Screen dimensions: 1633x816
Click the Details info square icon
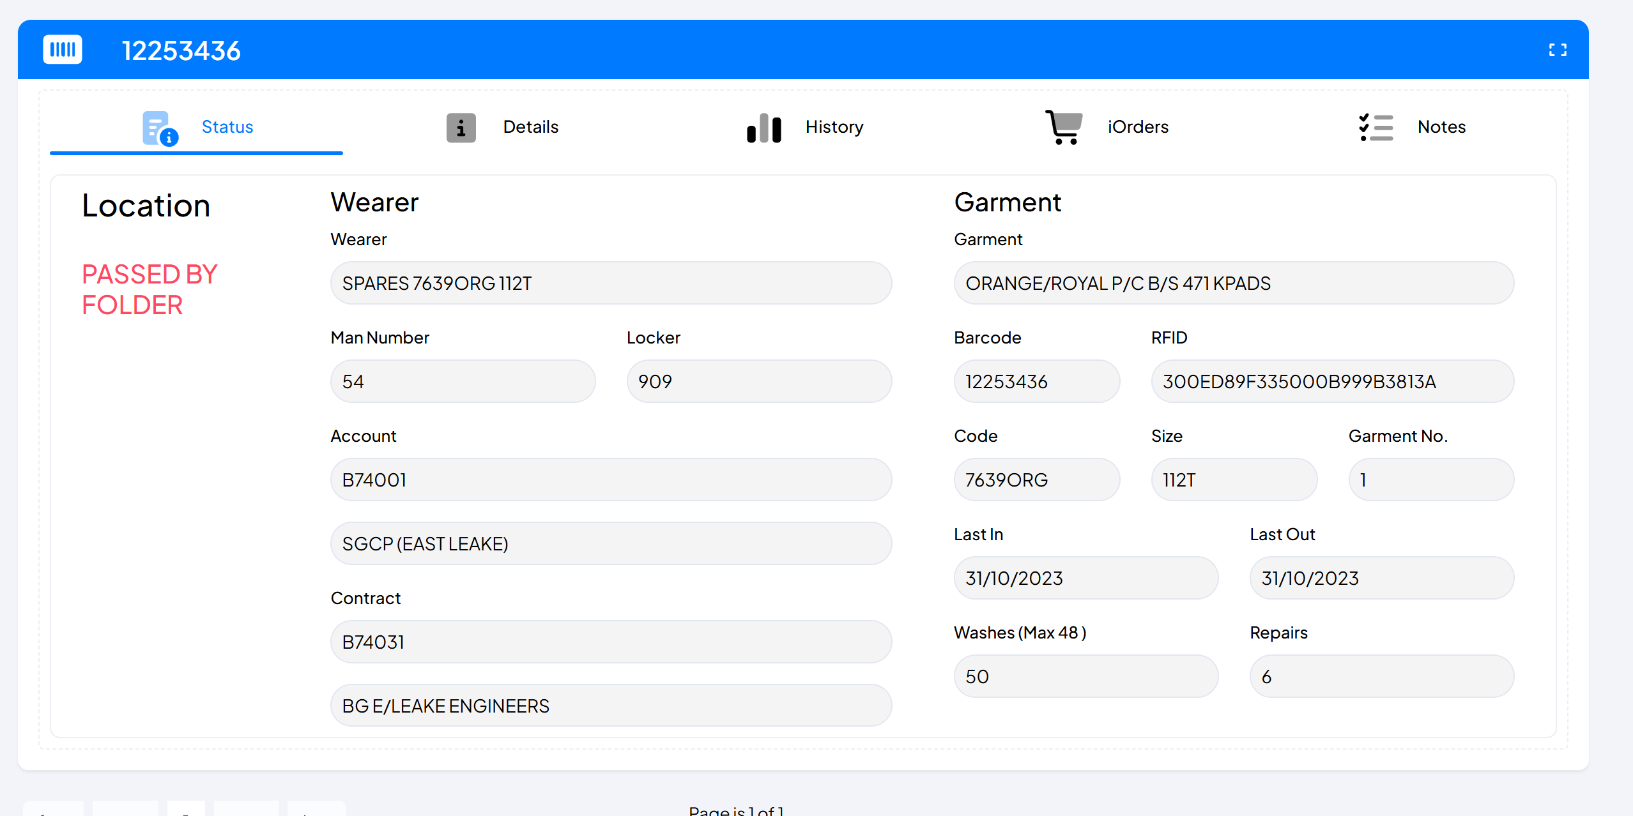(461, 128)
